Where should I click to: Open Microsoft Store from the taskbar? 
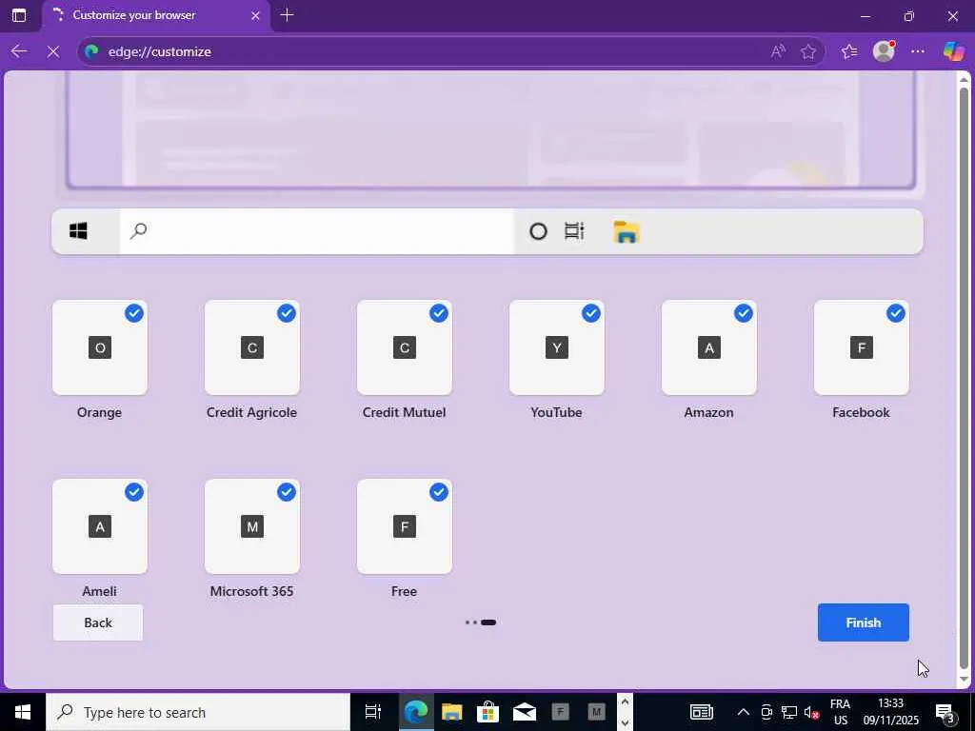click(x=488, y=712)
